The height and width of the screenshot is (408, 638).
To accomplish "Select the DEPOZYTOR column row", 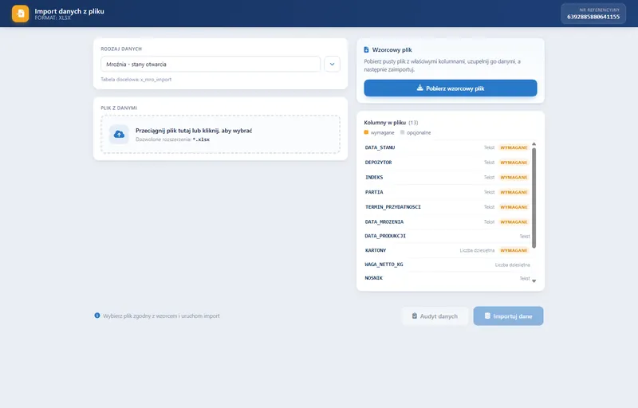I will pos(447,163).
